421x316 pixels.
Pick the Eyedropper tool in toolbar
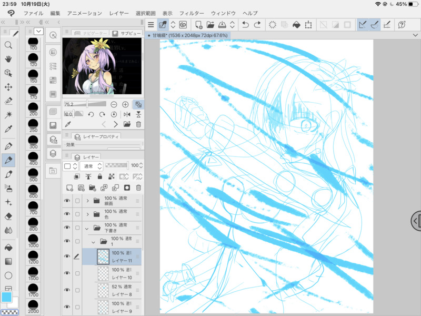pos(8,129)
